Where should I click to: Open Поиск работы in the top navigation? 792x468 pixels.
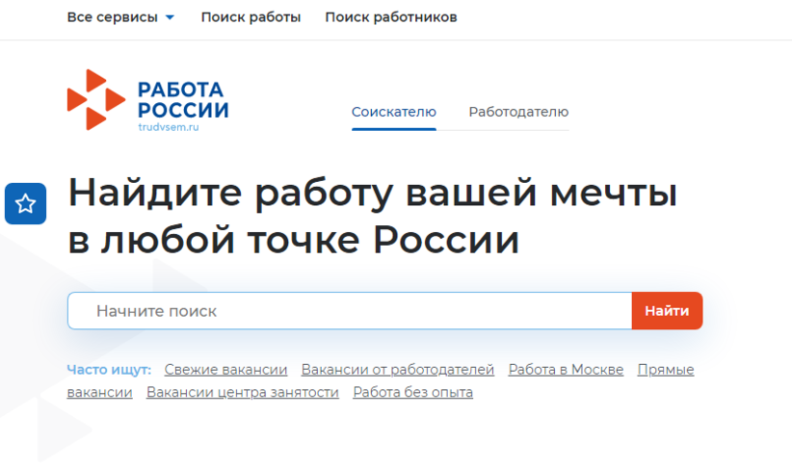coord(251,17)
